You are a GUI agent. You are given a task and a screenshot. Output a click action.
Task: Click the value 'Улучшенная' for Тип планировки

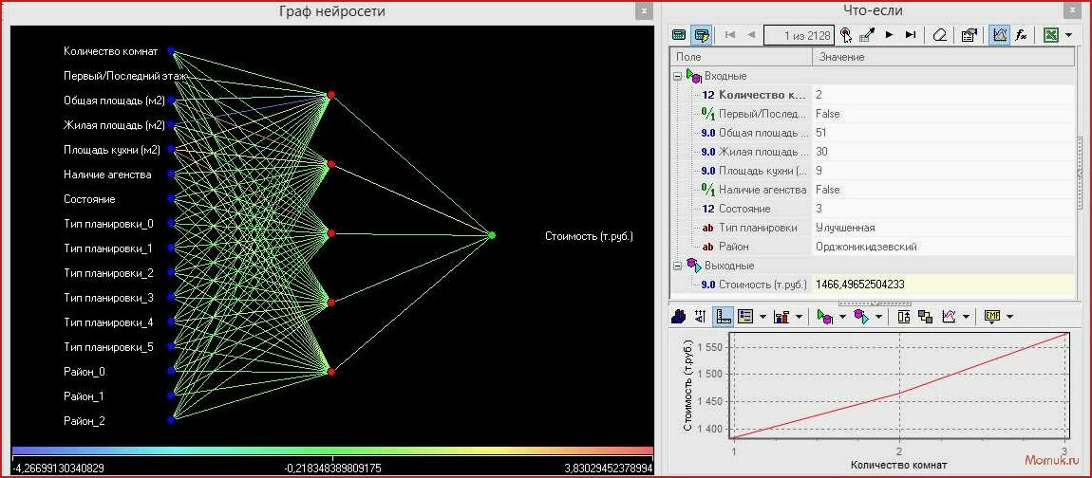click(x=845, y=228)
